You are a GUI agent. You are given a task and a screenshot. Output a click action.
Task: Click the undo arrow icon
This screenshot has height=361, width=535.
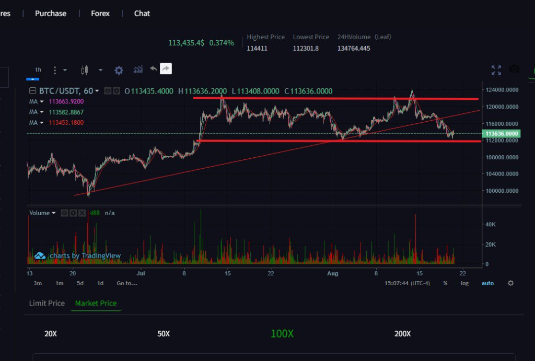coord(153,69)
